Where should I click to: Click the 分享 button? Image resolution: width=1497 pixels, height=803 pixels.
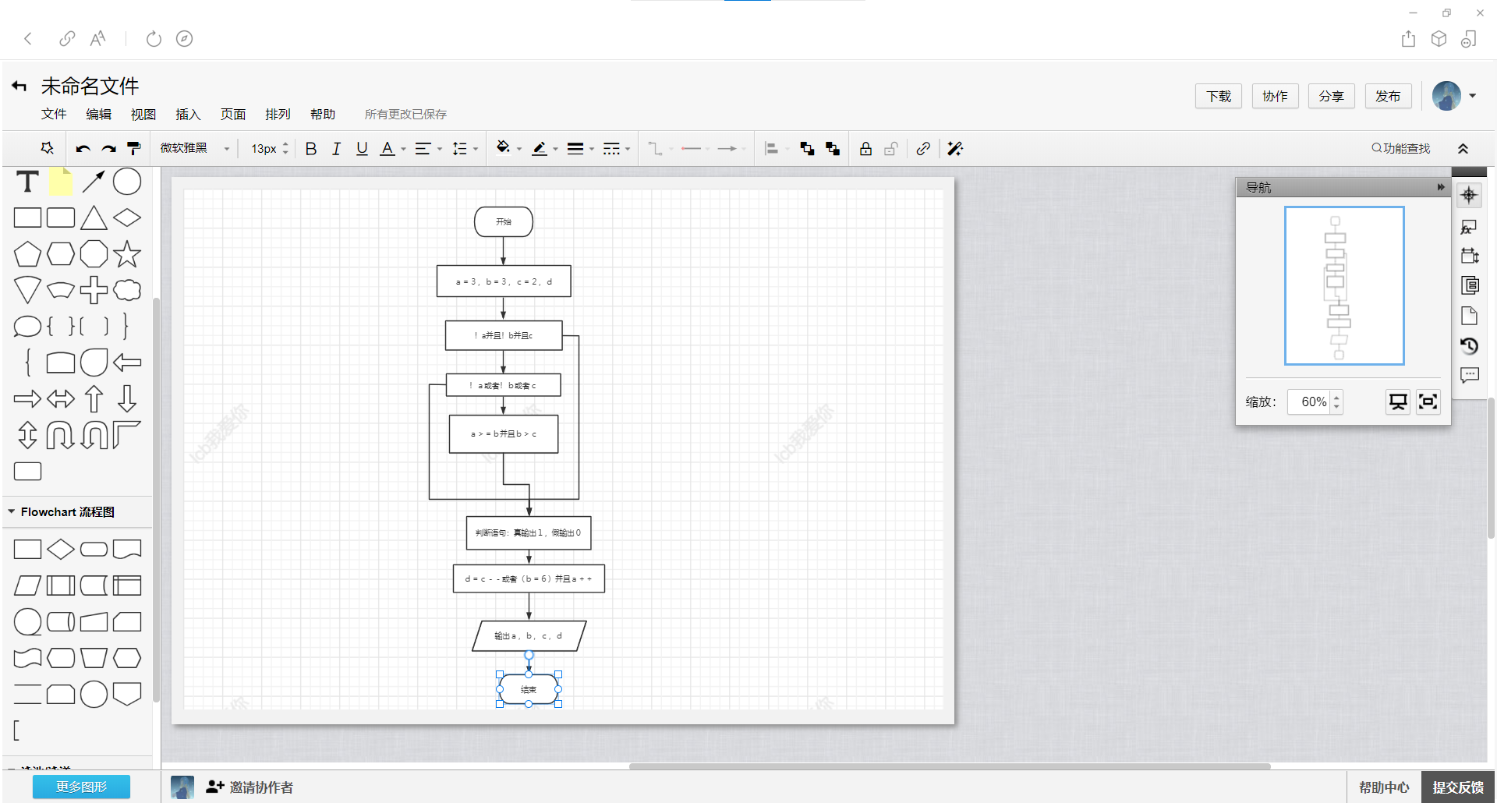tap(1331, 96)
